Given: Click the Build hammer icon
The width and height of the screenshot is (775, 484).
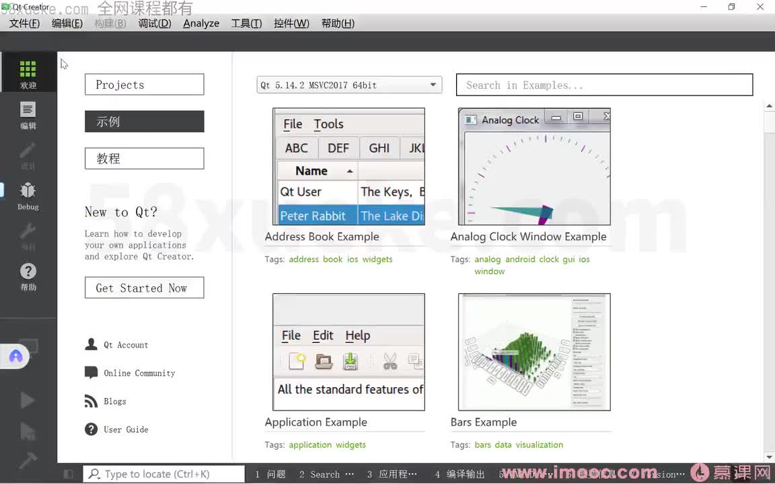Looking at the screenshot, I should (28, 460).
